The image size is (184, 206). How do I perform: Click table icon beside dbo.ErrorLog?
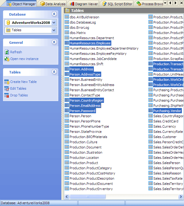tap(67, 28)
